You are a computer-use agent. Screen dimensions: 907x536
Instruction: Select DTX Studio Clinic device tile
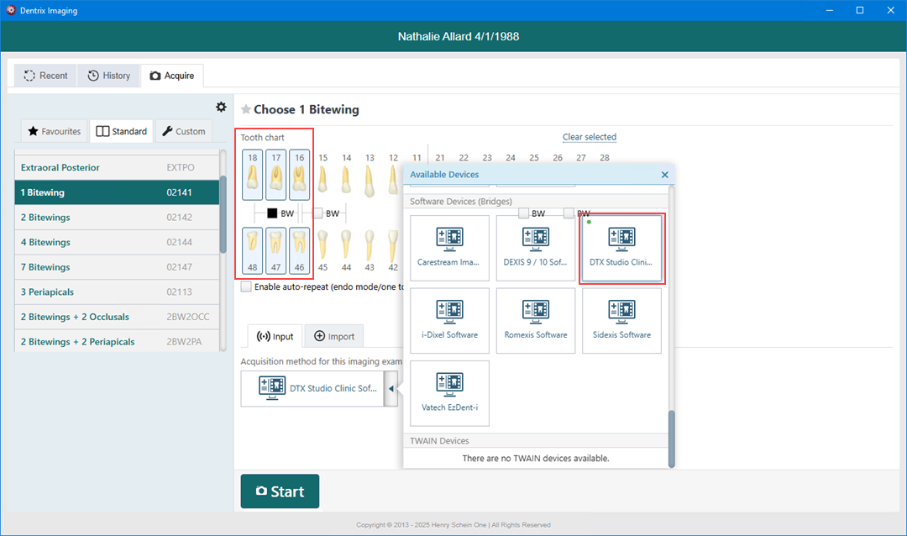tap(621, 249)
